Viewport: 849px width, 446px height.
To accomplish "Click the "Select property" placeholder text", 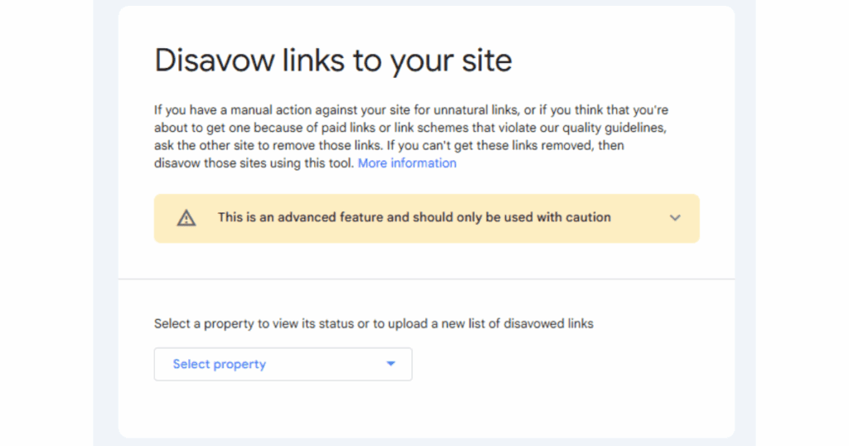I will pyautogui.click(x=219, y=364).
